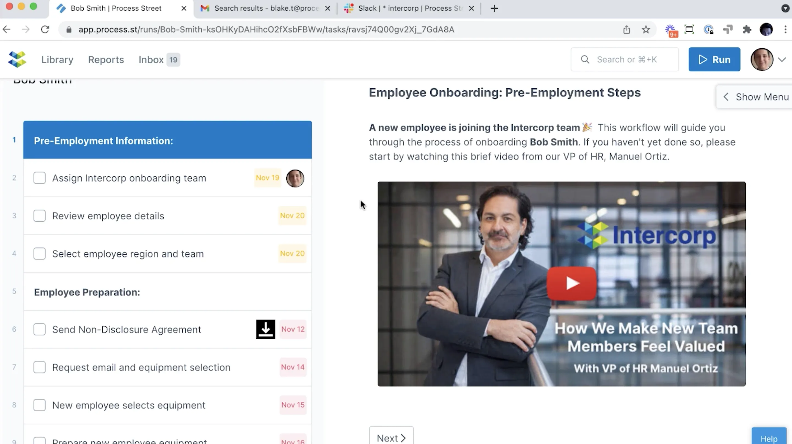Click the Nov 19 due date badge
This screenshot has height=444, width=792.
pos(268,177)
